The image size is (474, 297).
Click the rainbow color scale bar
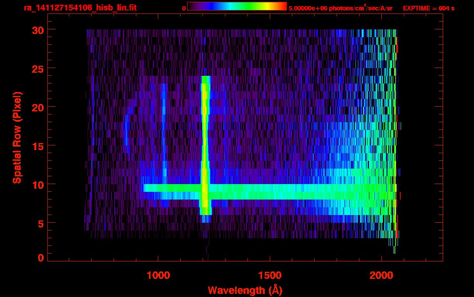click(x=237, y=6)
